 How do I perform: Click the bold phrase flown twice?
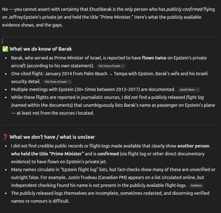click(154, 58)
